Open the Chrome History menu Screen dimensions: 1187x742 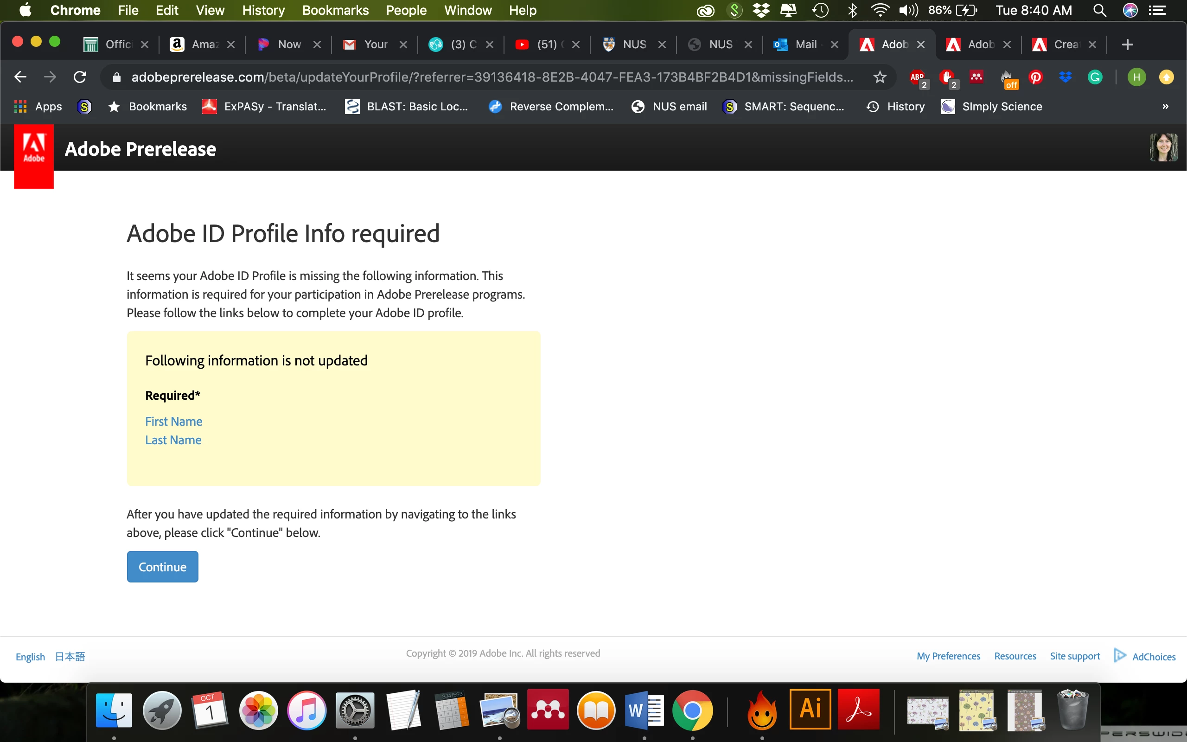tap(263, 10)
